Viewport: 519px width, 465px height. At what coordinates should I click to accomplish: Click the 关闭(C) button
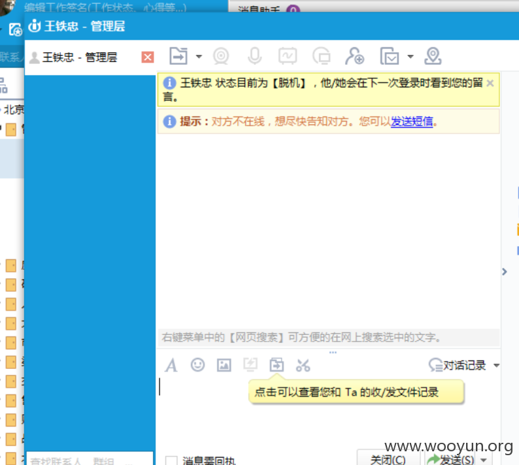click(x=388, y=459)
